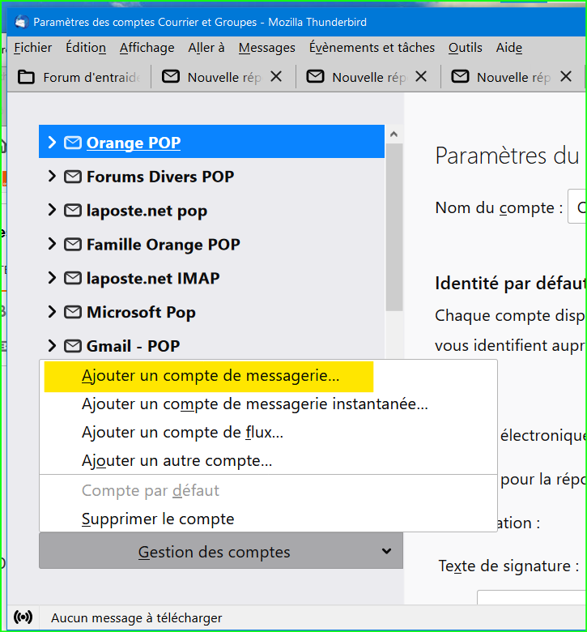This screenshot has height=632, width=587.
Task: Open the Édition menu
Action: [86, 48]
